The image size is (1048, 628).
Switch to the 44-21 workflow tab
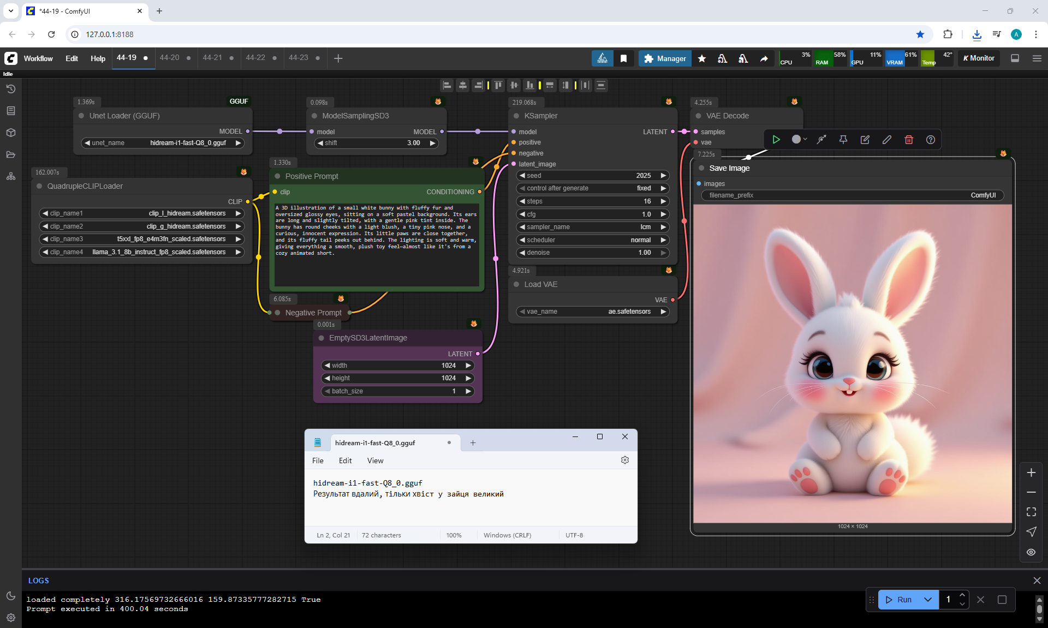(212, 58)
